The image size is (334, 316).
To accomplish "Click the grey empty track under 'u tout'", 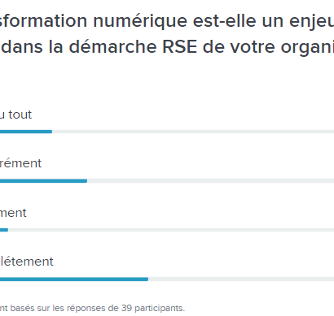I will (193, 132).
